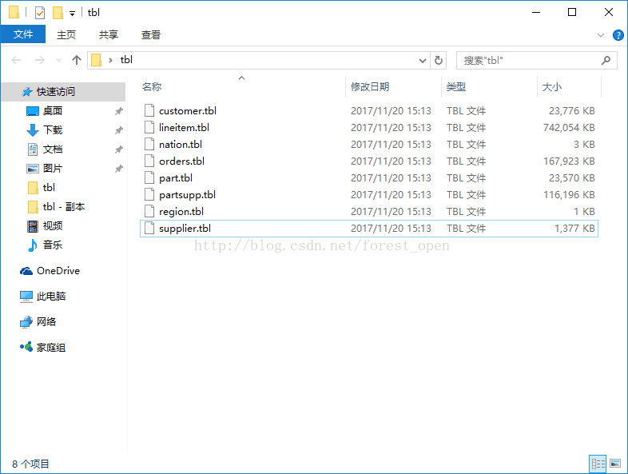This screenshot has height=474, width=628.
Task: Click the customer.tbl file icon
Action: [x=149, y=110]
